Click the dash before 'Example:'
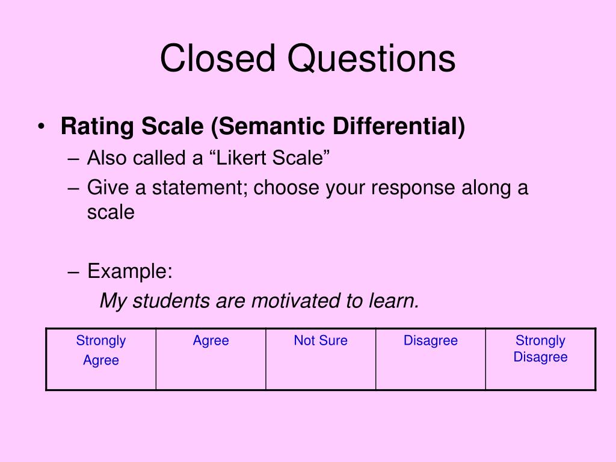616x462 pixels. [x=73, y=272]
